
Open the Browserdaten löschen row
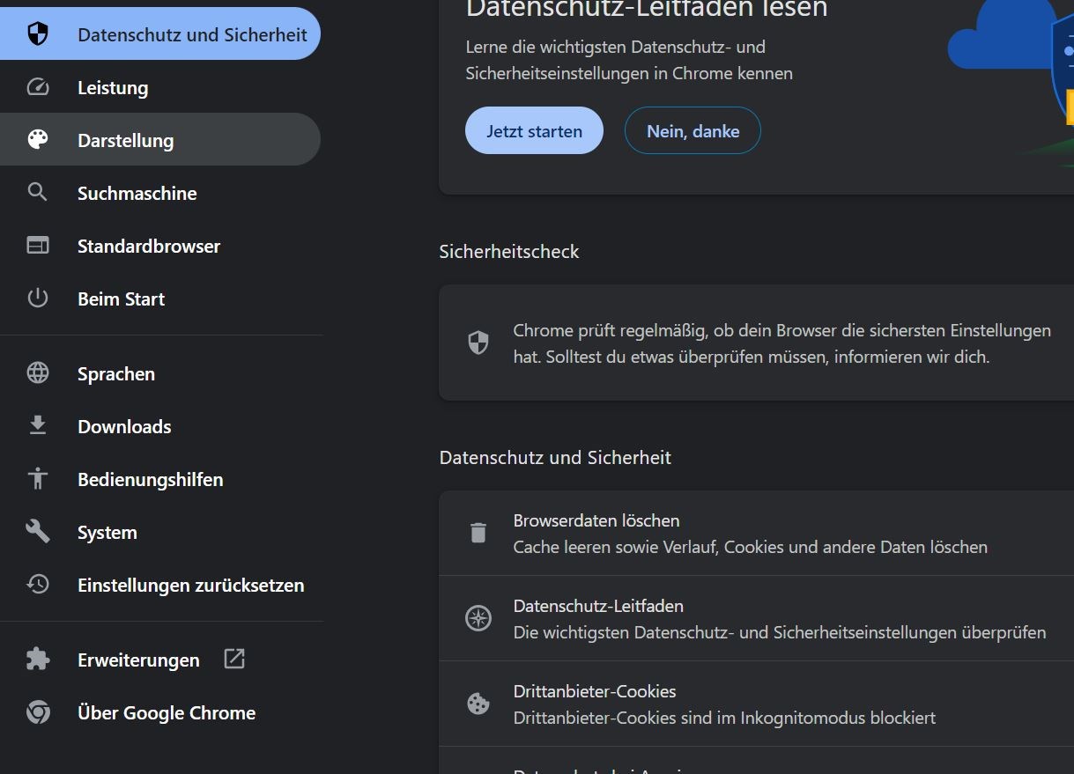(756, 533)
